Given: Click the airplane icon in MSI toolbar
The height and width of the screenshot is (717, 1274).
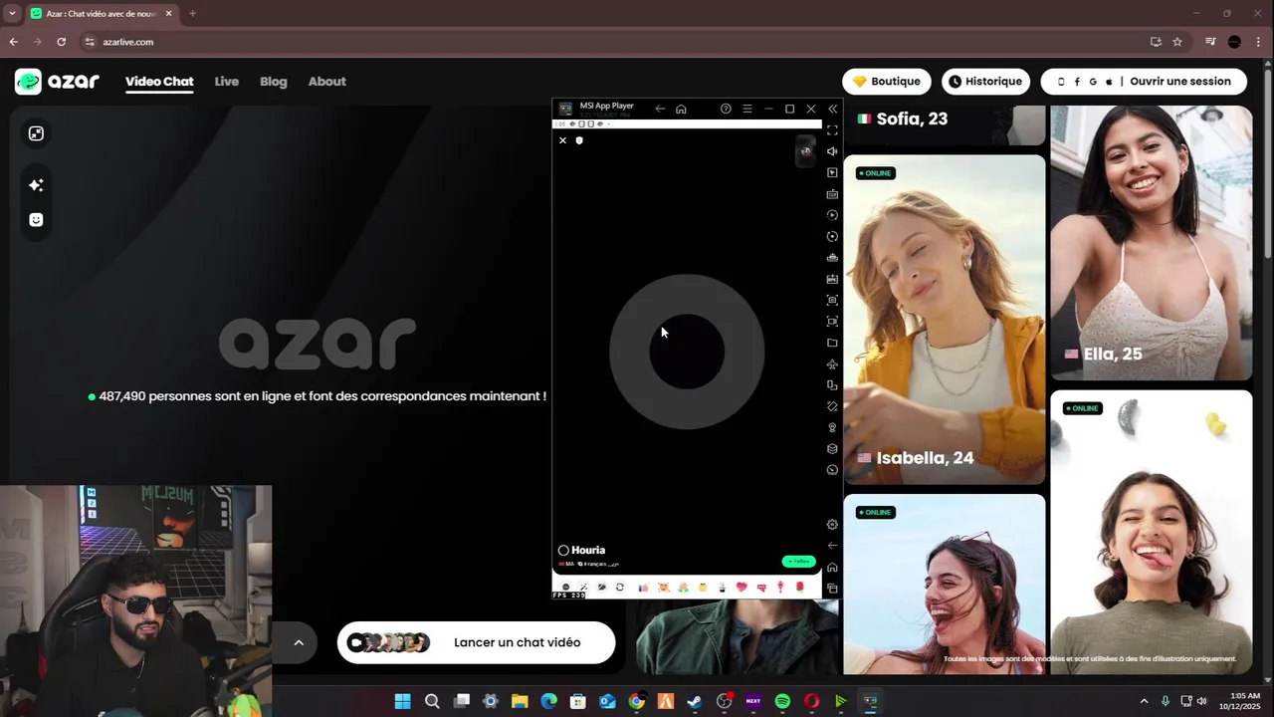Looking at the screenshot, I should tap(832, 364).
